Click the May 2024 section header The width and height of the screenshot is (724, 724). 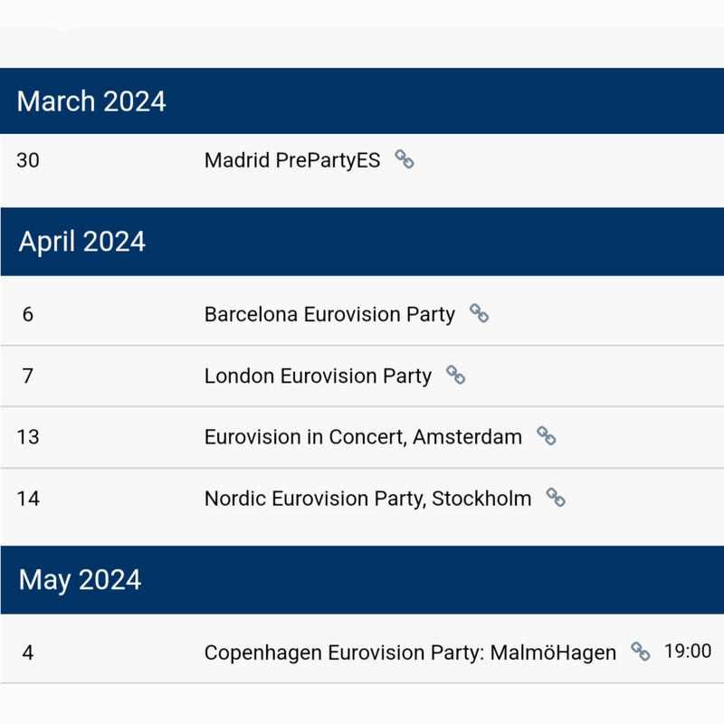[x=80, y=579]
